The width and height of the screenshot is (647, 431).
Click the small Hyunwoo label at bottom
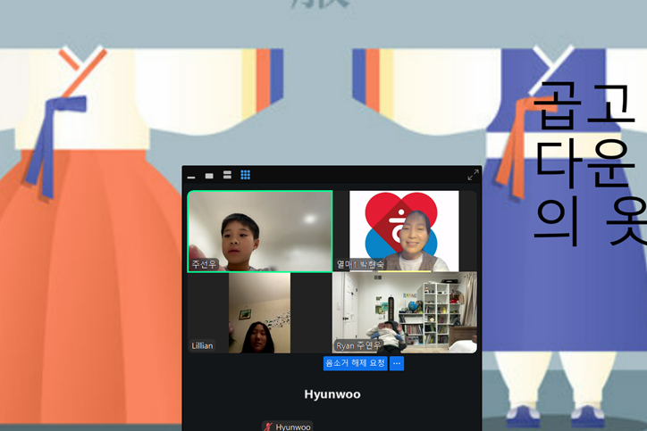(x=292, y=427)
